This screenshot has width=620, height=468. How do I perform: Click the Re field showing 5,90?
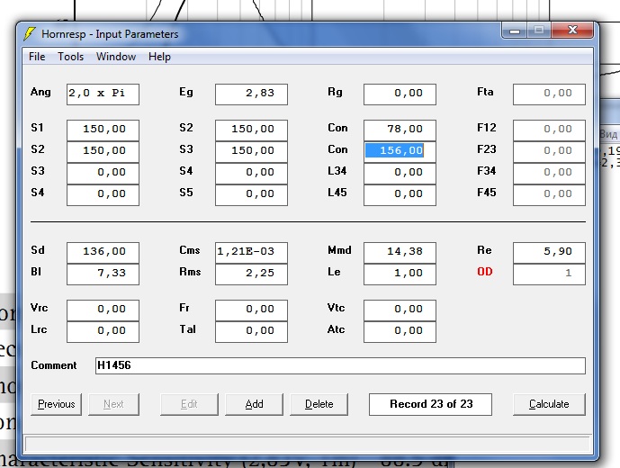coord(549,252)
